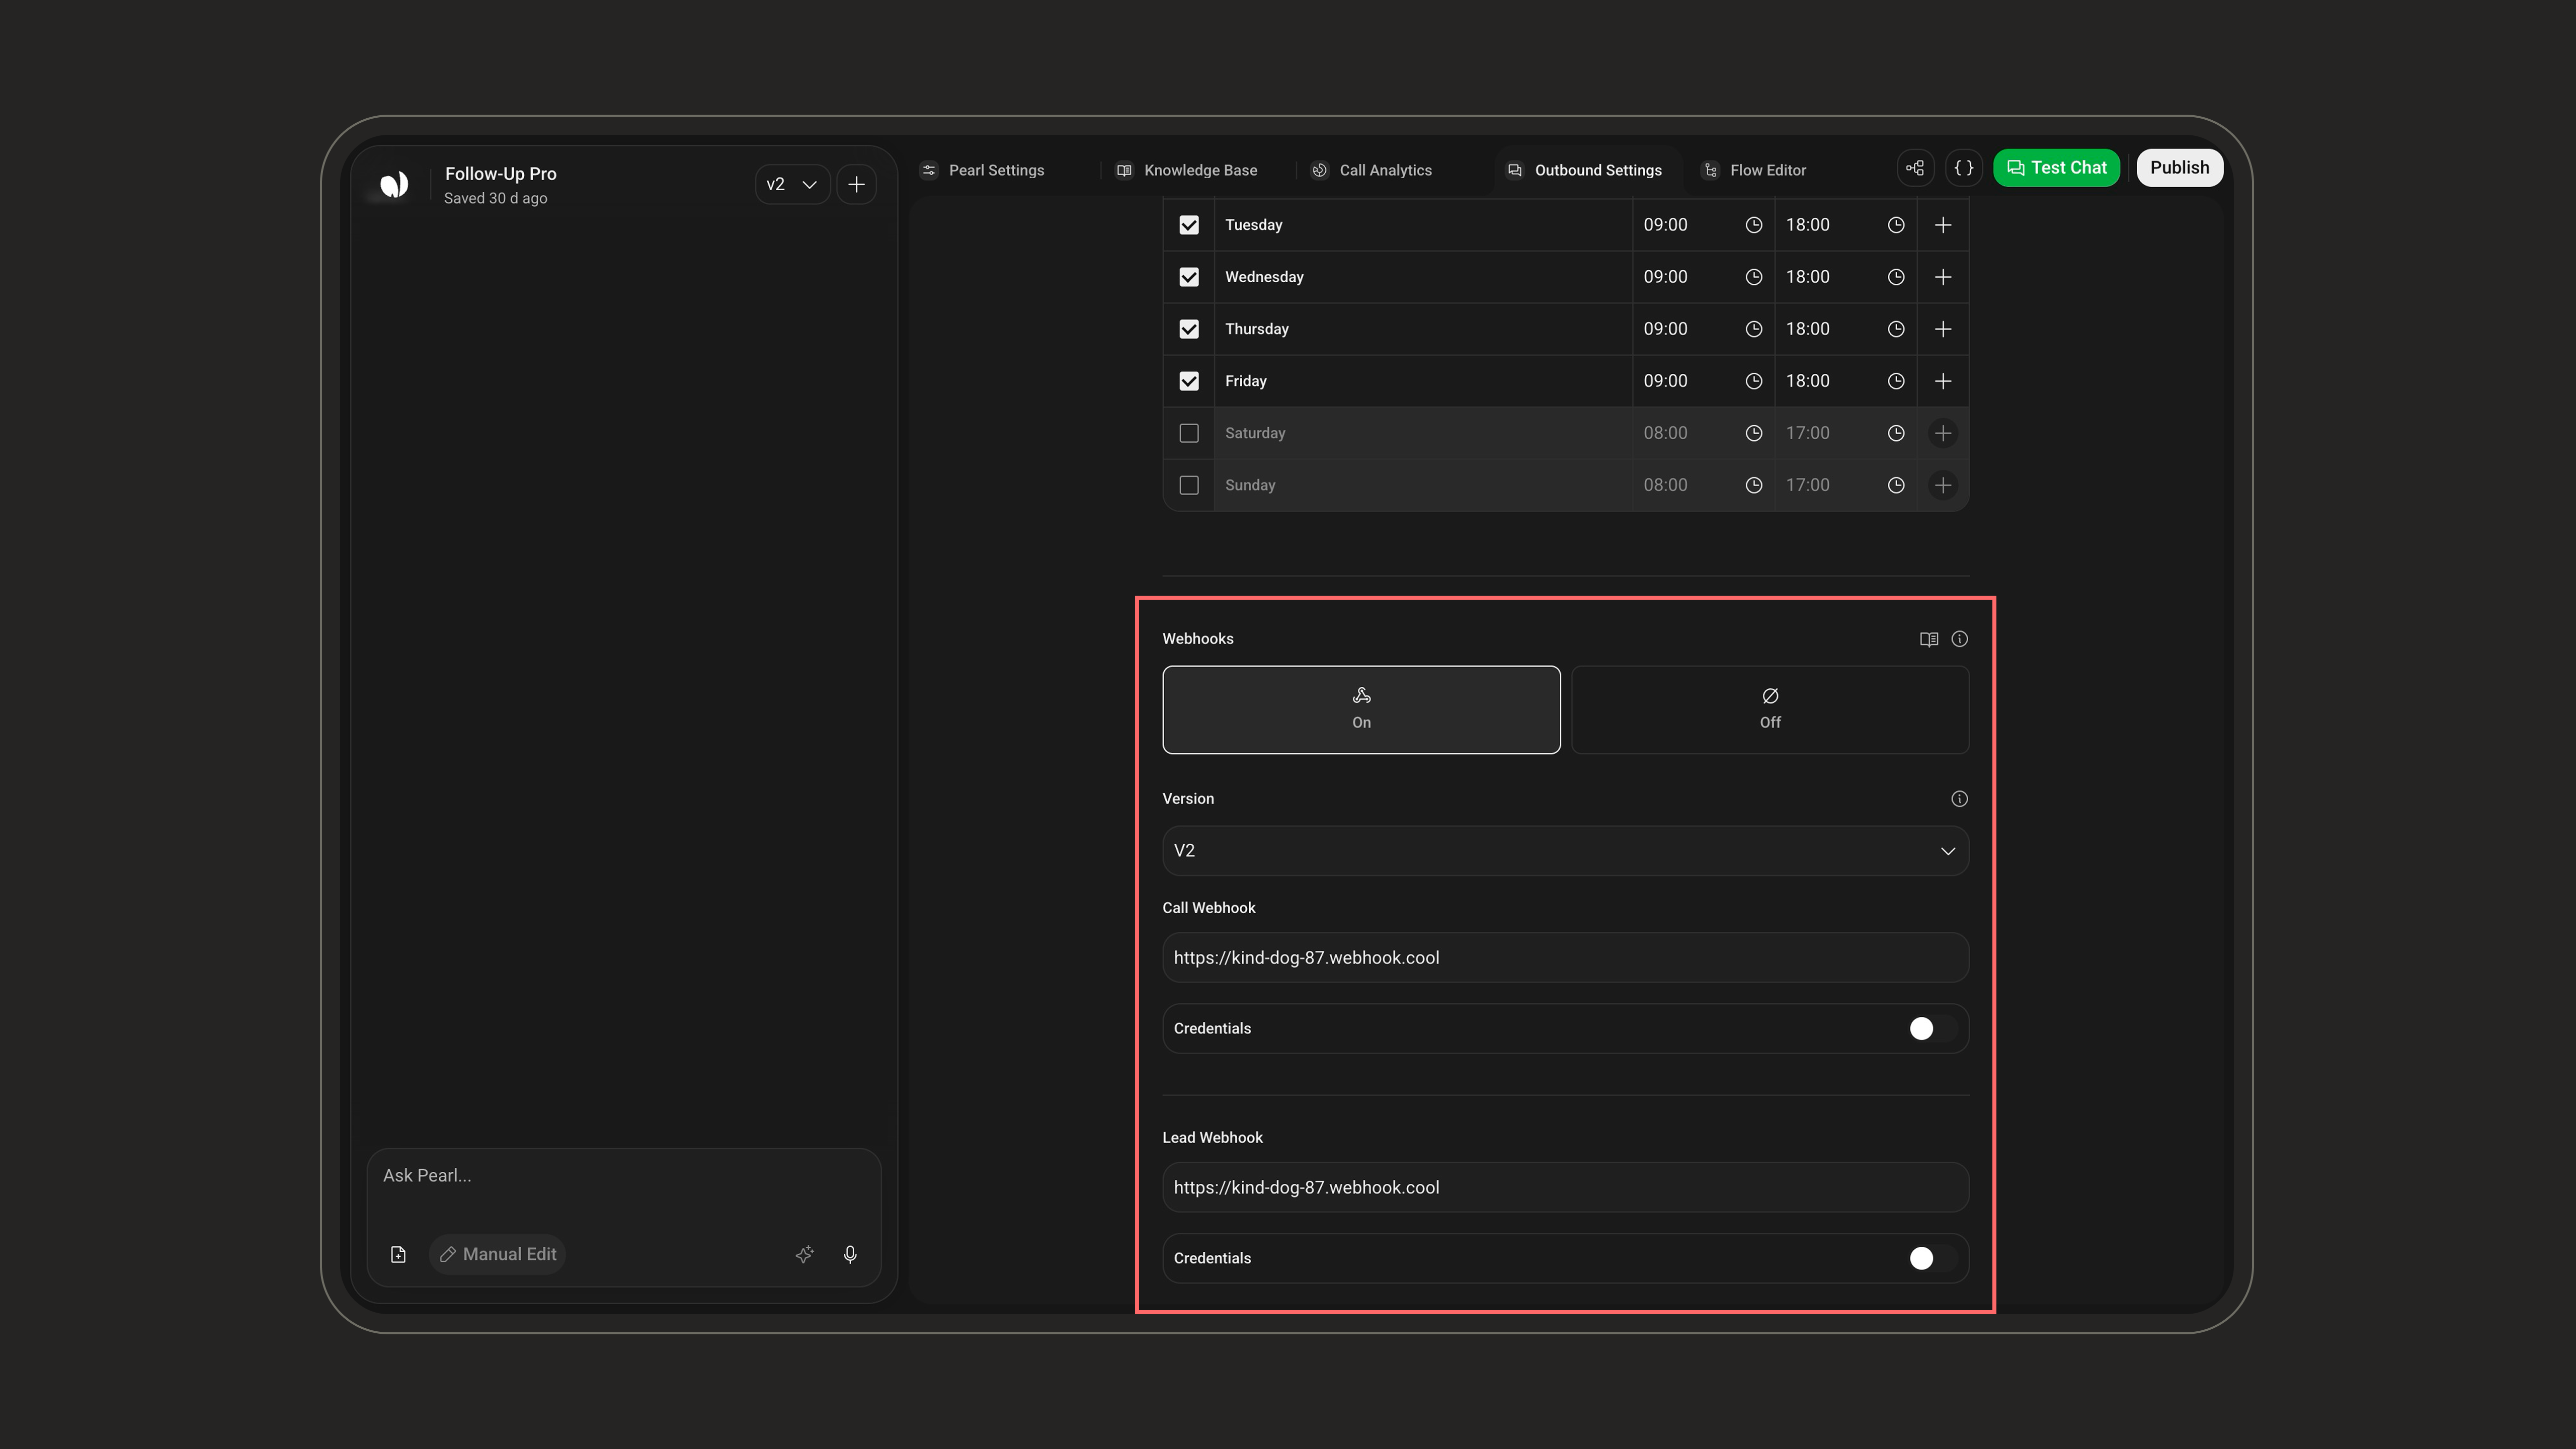
Task: Open Wednesday end time clock picker
Action: click(1896, 277)
